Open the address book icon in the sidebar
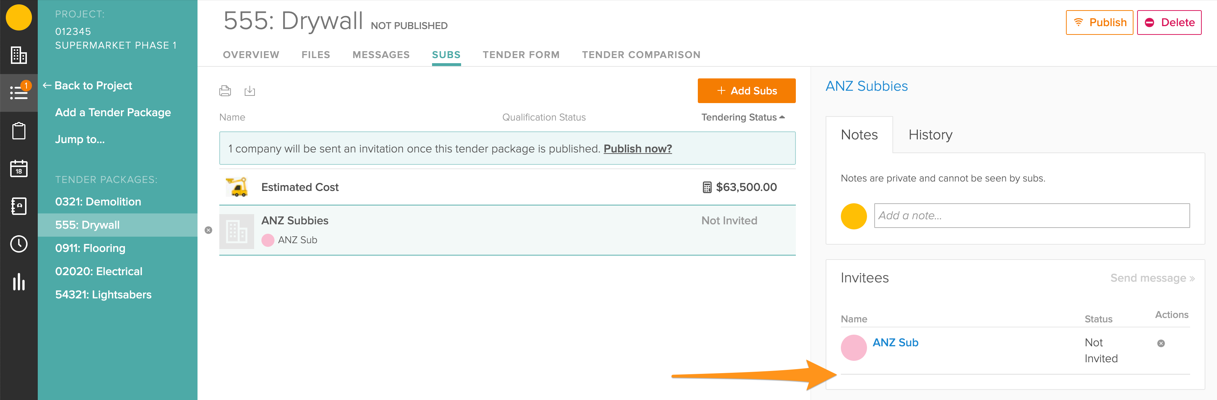This screenshot has height=400, width=1217. [19, 206]
